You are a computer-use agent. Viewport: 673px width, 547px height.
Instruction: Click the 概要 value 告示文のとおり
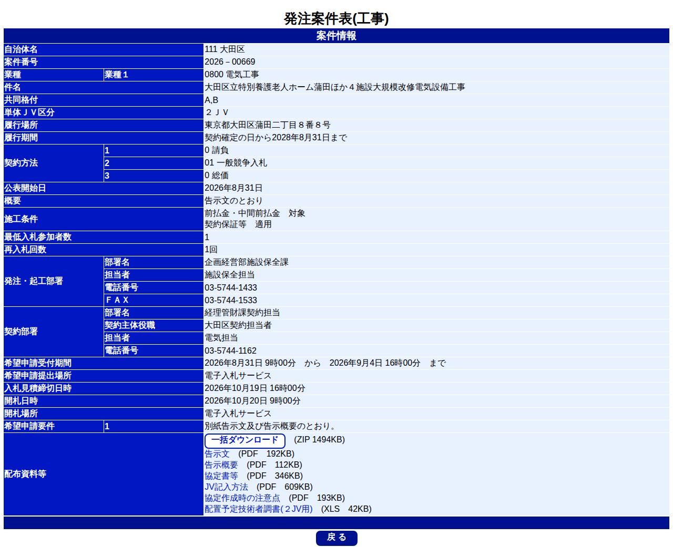[234, 201]
